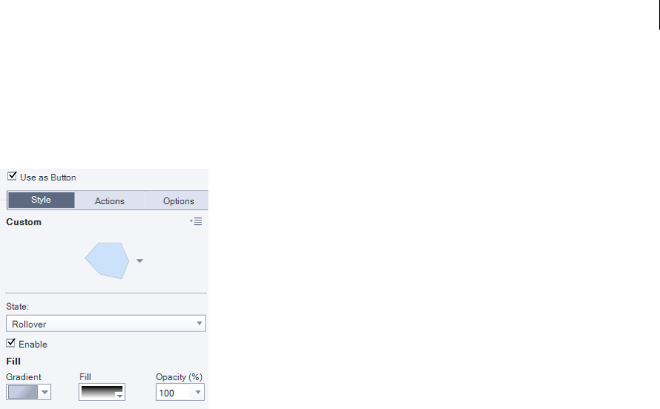Go to the Options tab
The width and height of the screenshot is (660, 409).
click(178, 201)
